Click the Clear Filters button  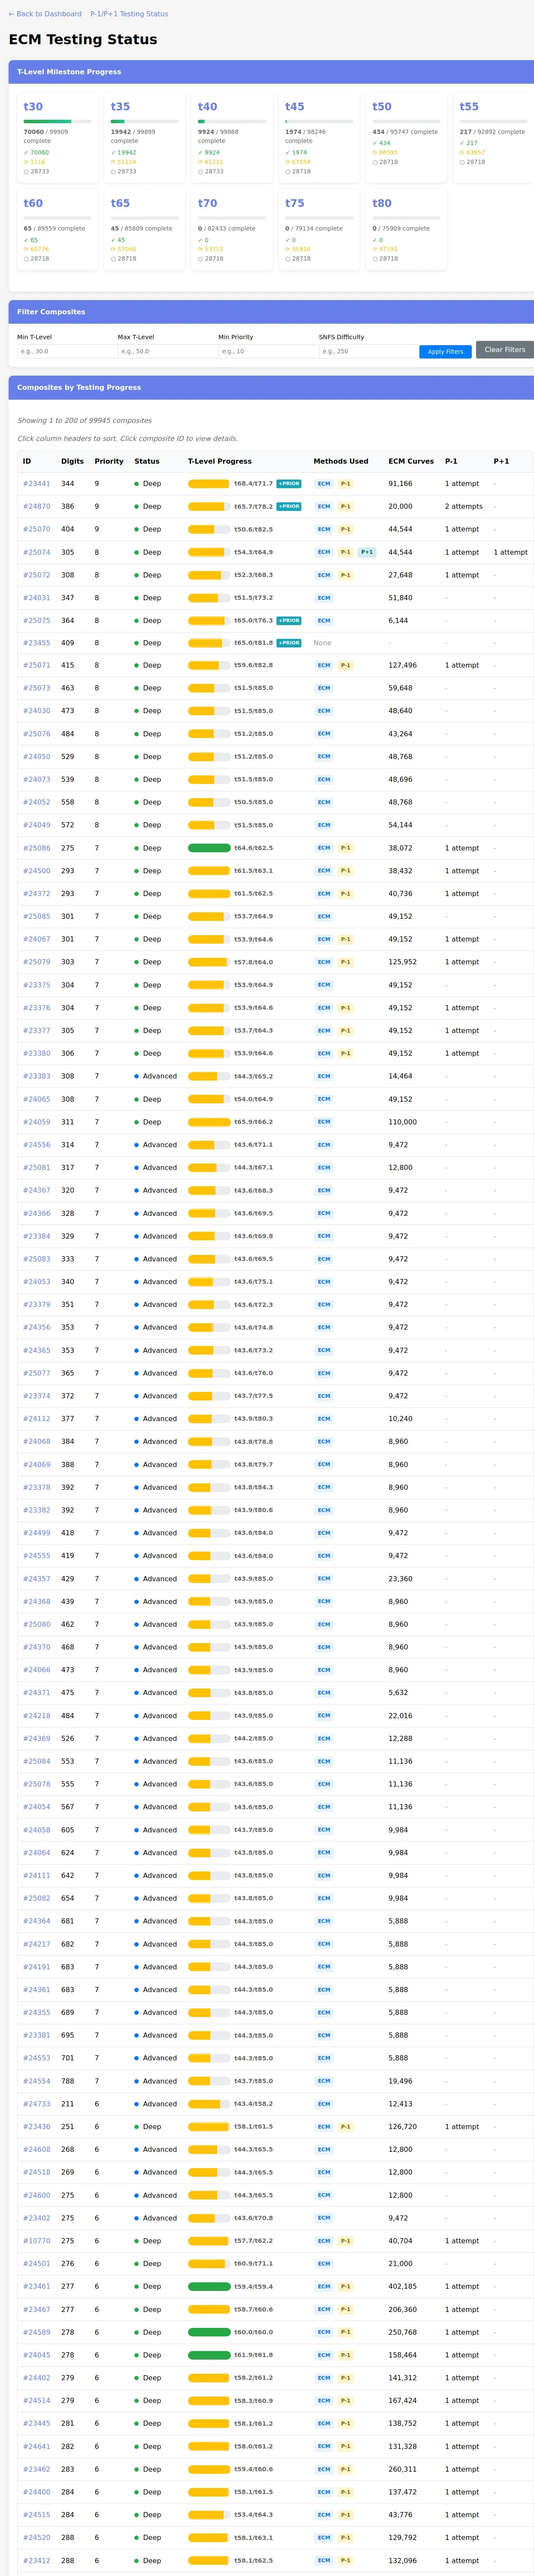pos(505,350)
